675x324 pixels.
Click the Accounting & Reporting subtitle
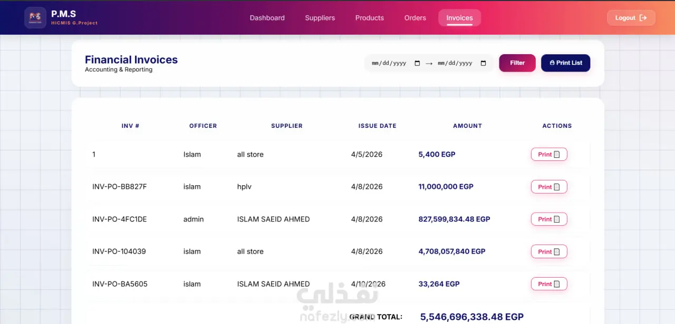(x=119, y=69)
